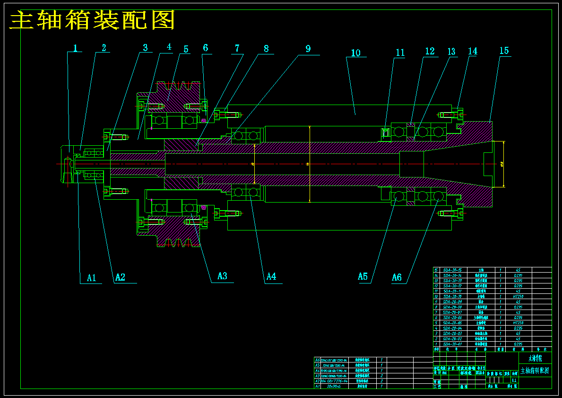Click Q235 in the SDA-20-08 row

[x=518, y=307]
